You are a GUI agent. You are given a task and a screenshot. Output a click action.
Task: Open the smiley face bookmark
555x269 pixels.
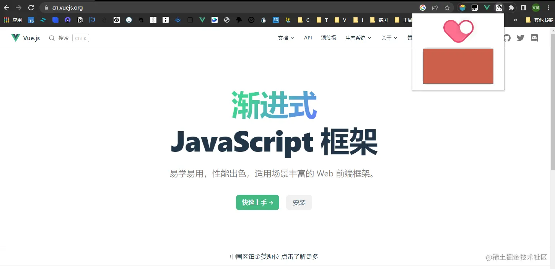point(129,20)
